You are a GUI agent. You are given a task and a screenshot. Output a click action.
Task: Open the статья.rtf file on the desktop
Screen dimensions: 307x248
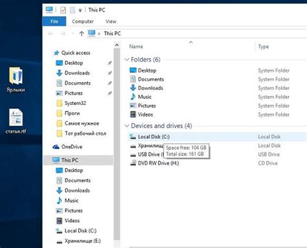click(16, 121)
